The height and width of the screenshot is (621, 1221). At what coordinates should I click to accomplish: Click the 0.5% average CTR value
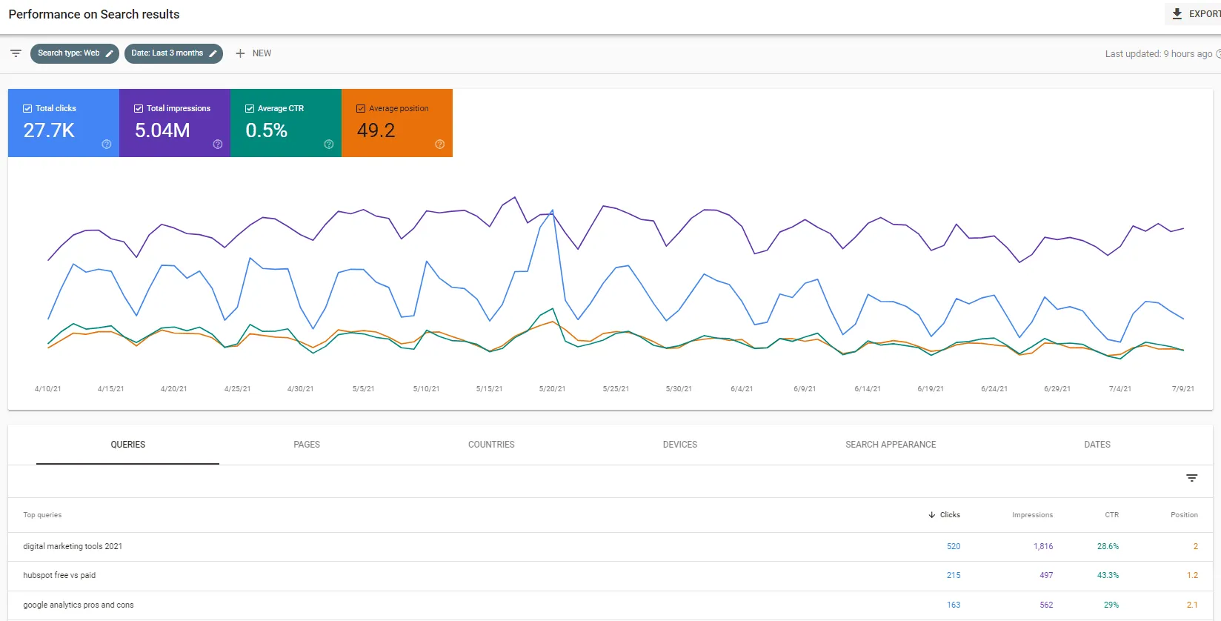click(x=266, y=130)
